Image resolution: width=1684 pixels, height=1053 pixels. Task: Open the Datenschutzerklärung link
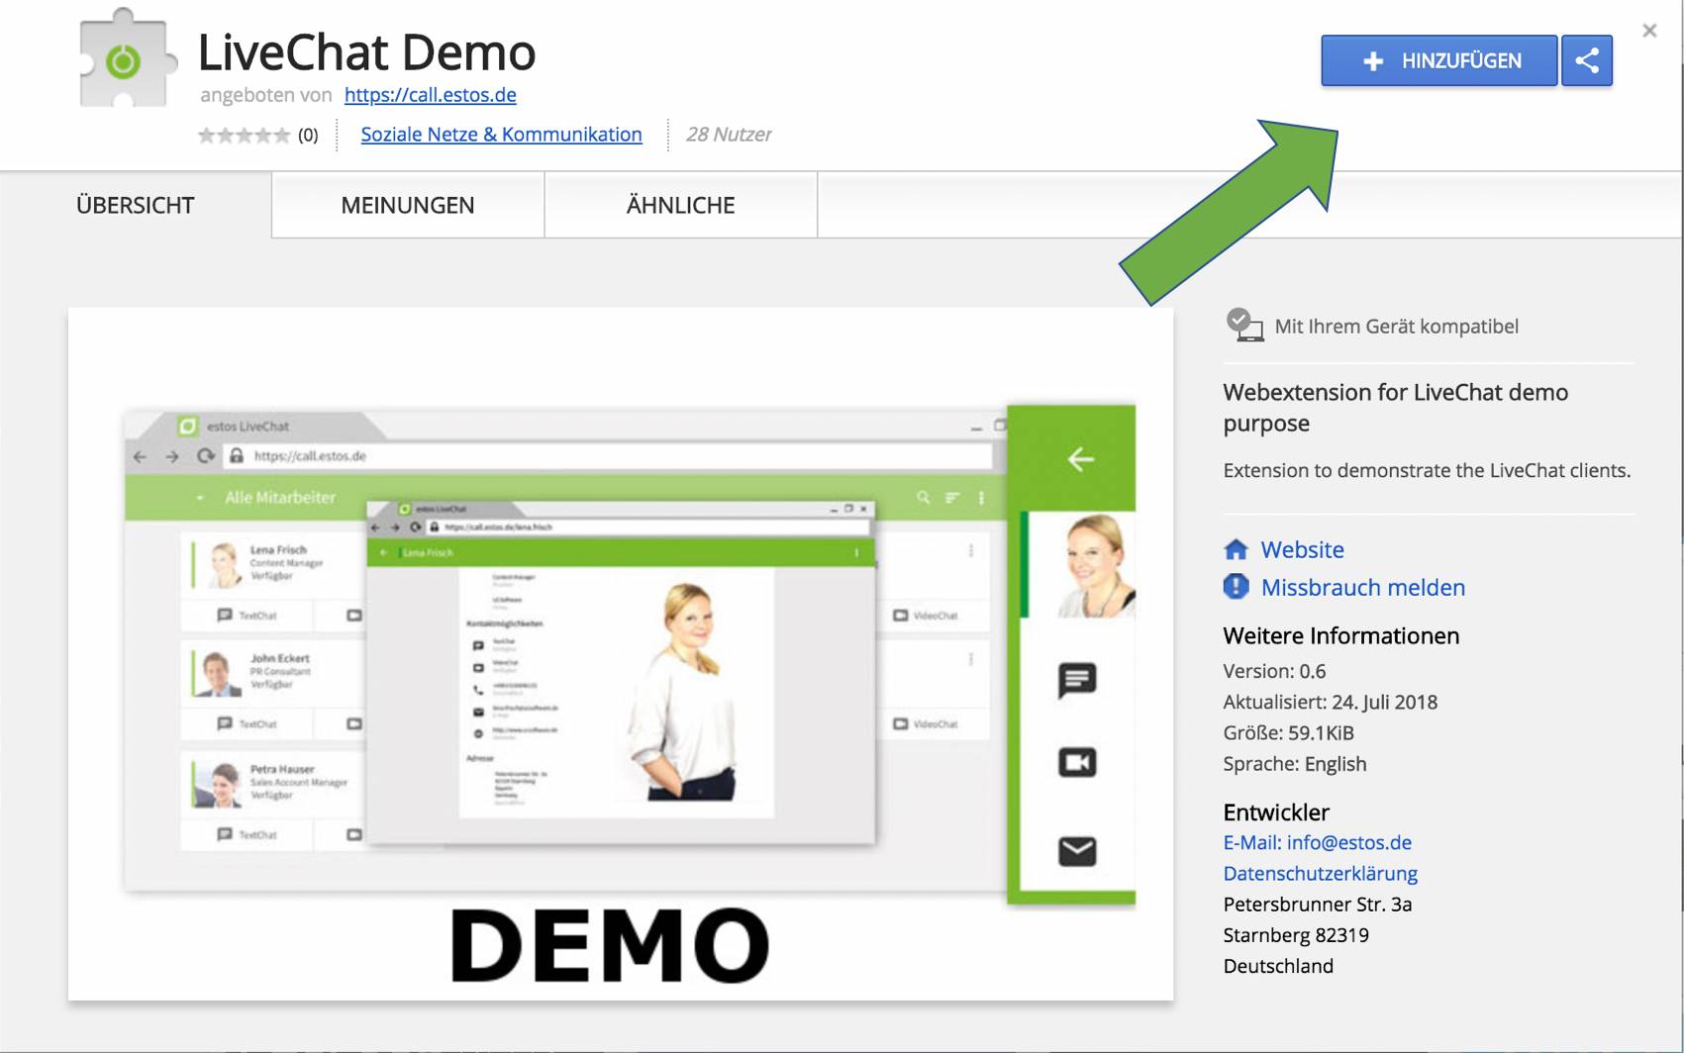tap(1320, 873)
